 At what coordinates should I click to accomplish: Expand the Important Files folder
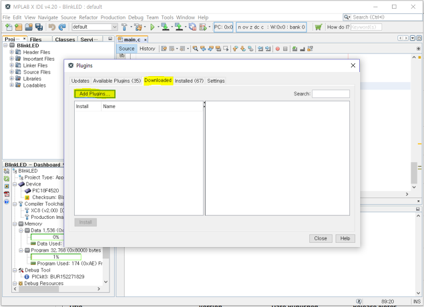[x=11, y=58]
